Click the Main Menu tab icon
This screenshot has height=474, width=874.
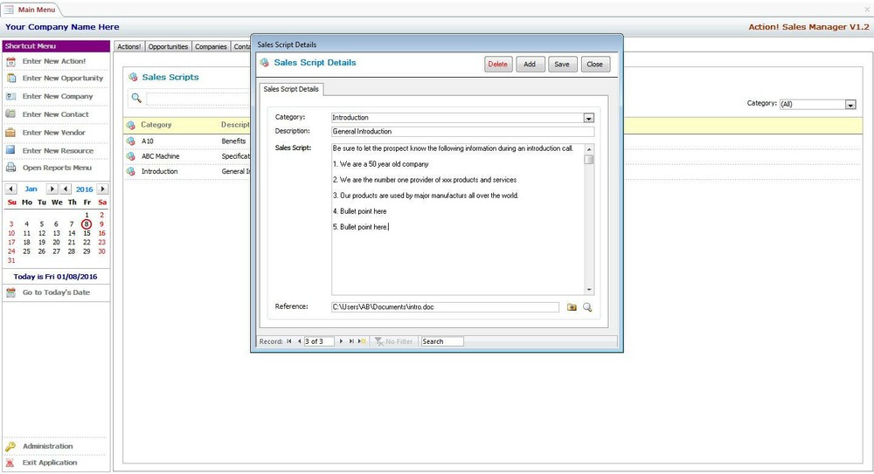point(9,10)
